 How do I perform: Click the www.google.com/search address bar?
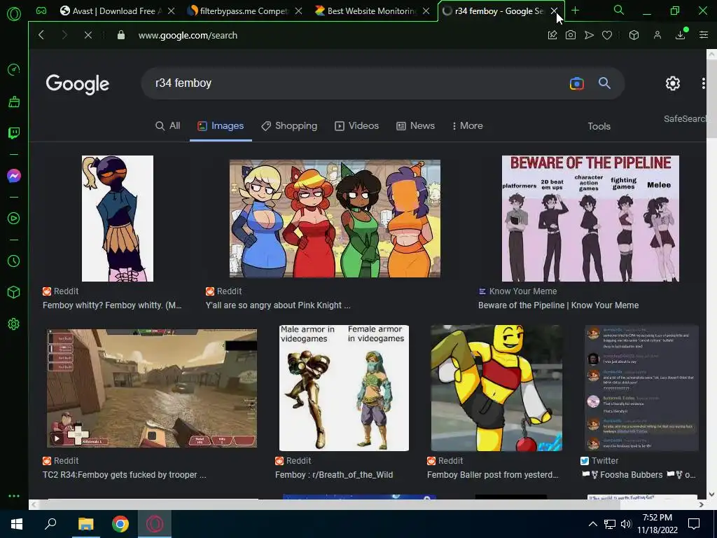click(x=188, y=35)
